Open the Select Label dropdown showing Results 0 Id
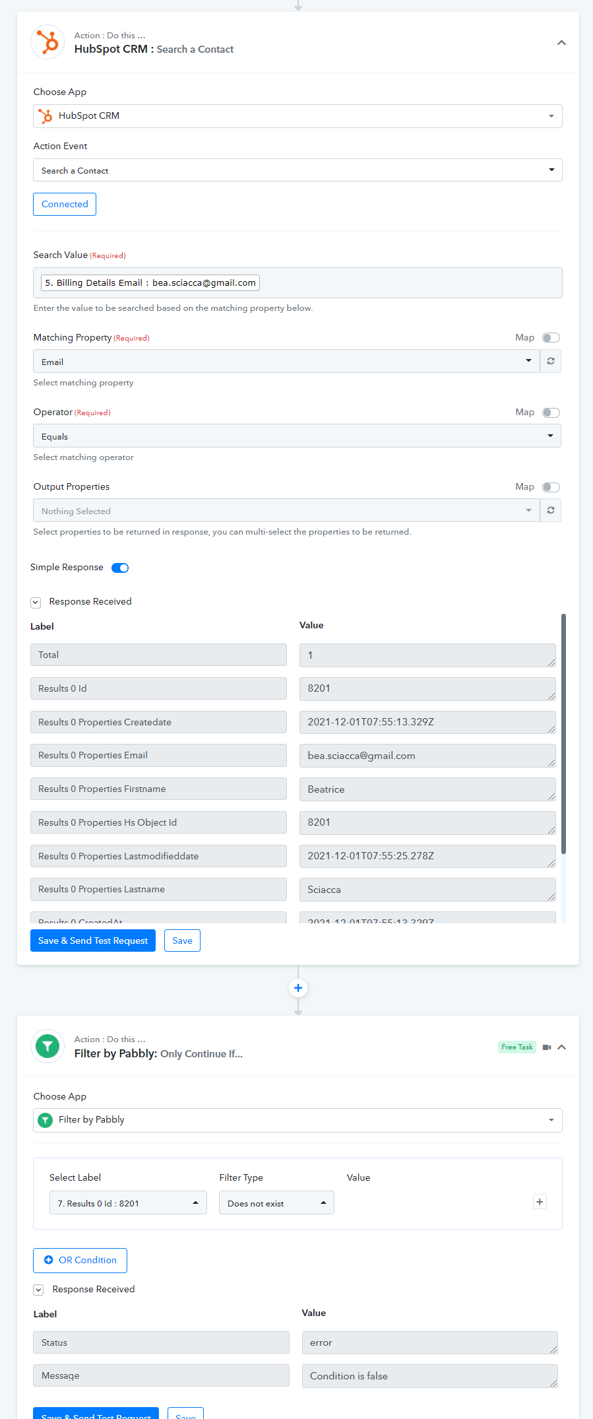593x1419 pixels. click(x=128, y=1203)
